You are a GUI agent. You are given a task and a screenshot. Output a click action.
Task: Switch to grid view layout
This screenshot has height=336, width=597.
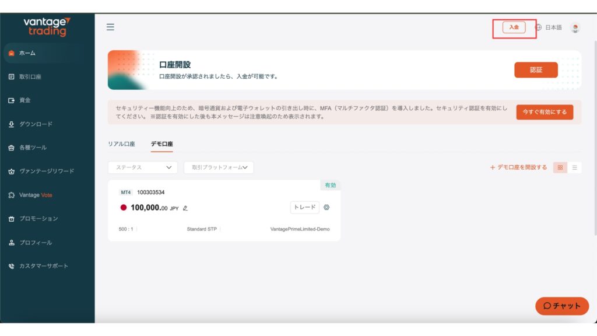560,167
